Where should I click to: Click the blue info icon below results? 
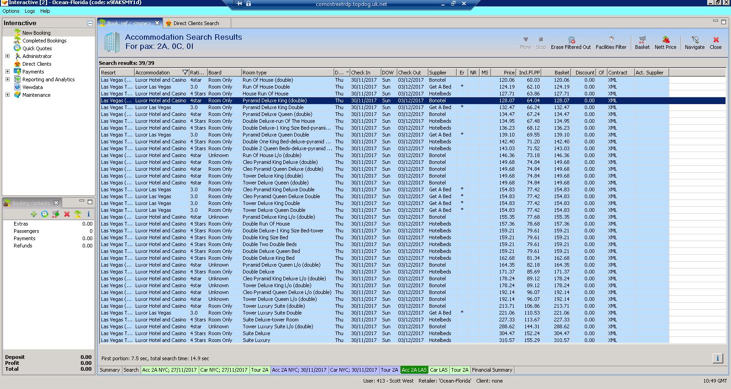coord(717,358)
